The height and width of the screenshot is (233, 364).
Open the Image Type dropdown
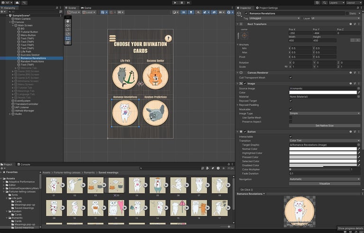click(x=325, y=114)
